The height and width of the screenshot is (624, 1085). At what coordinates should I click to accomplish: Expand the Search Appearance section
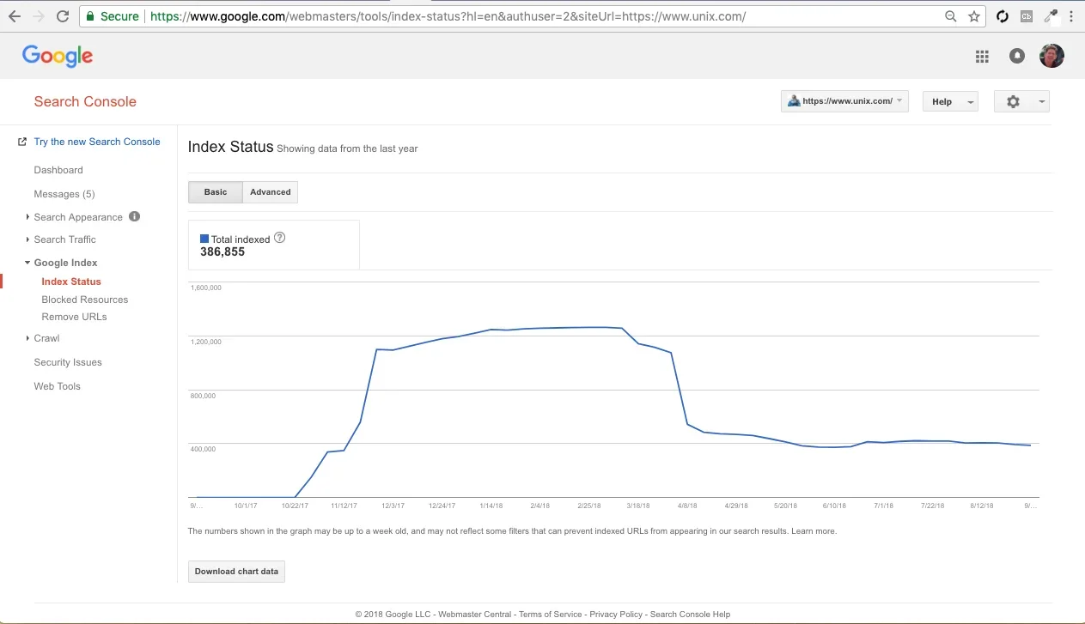click(78, 217)
